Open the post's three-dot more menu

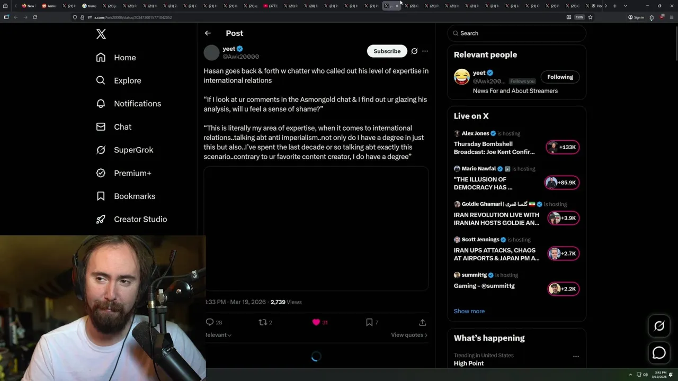(x=425, y=51)
